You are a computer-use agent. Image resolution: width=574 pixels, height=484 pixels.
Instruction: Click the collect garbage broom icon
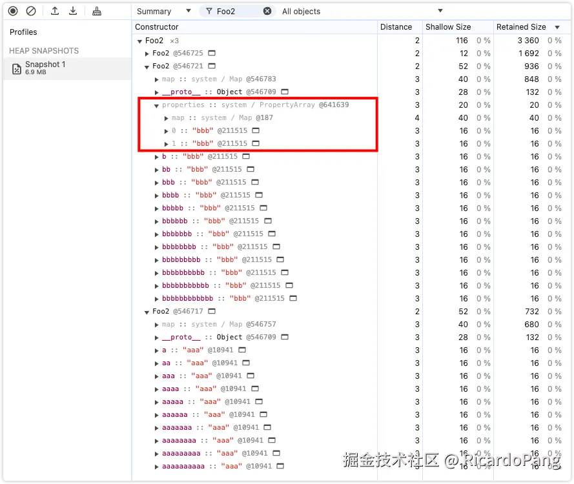click(x=97, y=11)
